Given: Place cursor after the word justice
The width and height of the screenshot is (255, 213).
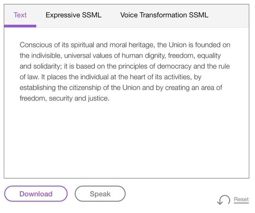Looking at the screenshot, I should point(109,99).
